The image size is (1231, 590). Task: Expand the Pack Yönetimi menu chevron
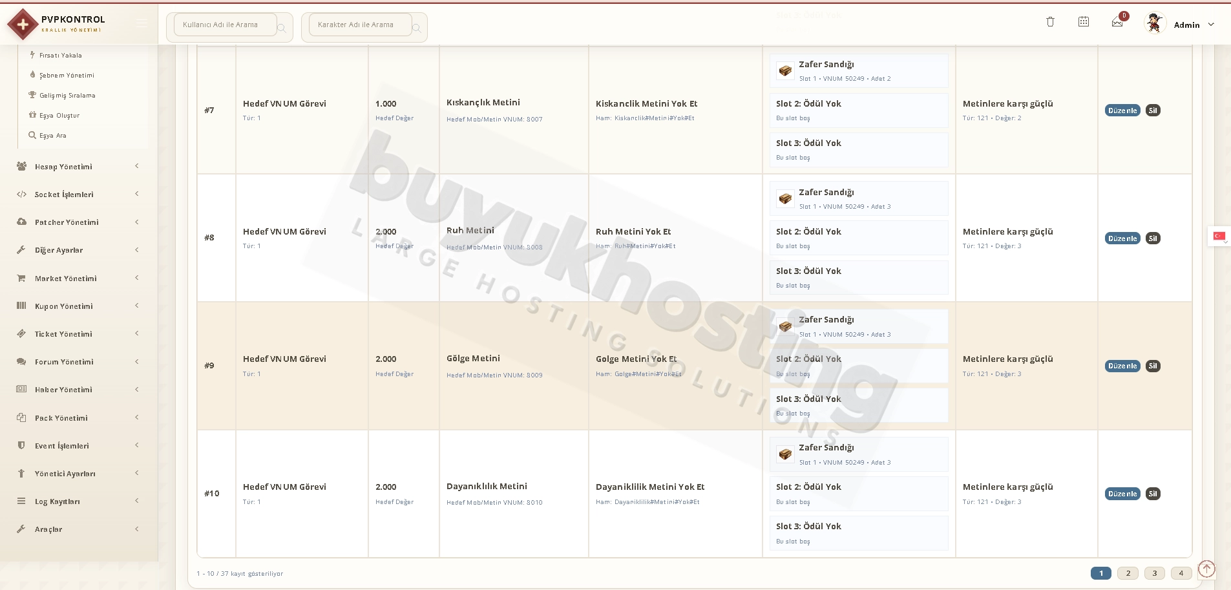pos(137,417)
